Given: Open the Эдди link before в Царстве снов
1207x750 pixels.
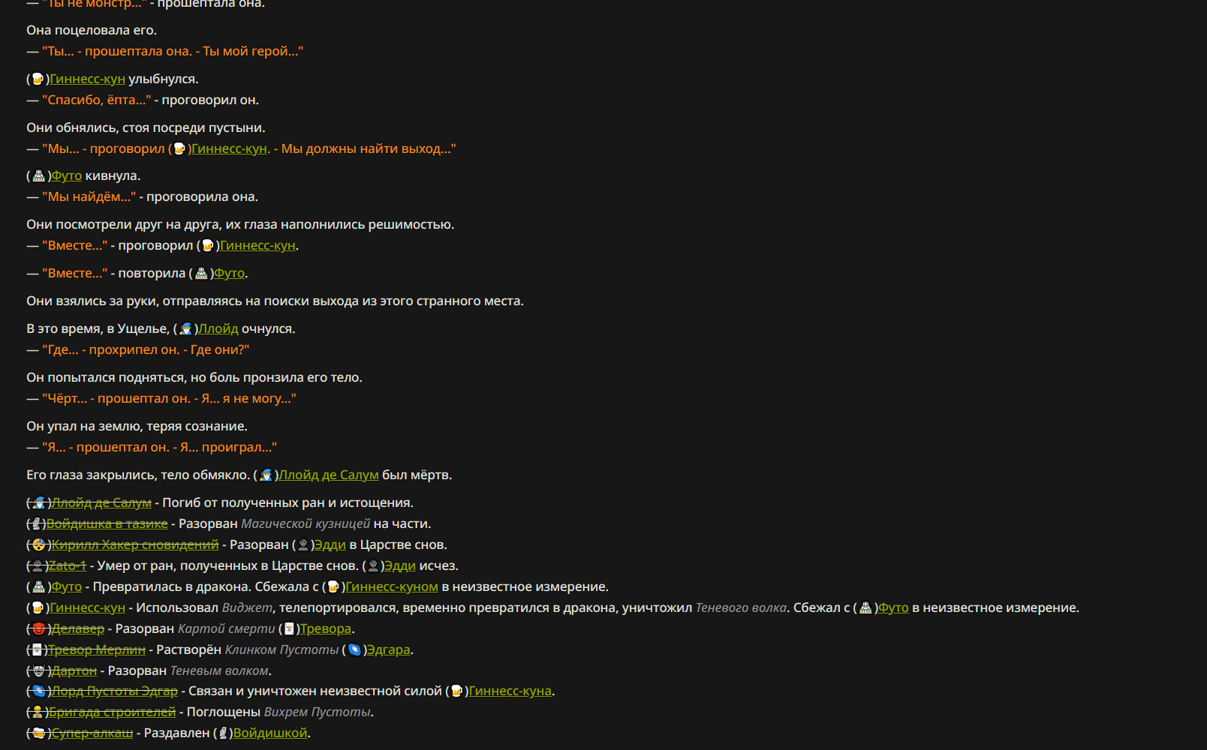Looking at the screenshot, I should pos(330,544).
